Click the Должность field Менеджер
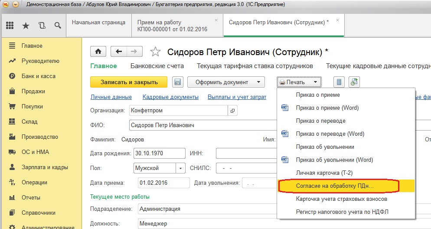The image size is (431, 229). coord(207,223)
